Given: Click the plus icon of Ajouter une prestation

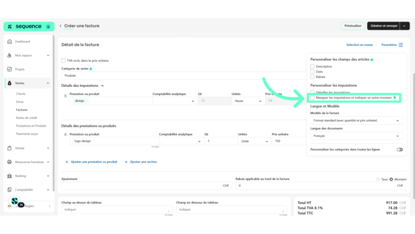Looking at the screenshot, I should 67,162.
